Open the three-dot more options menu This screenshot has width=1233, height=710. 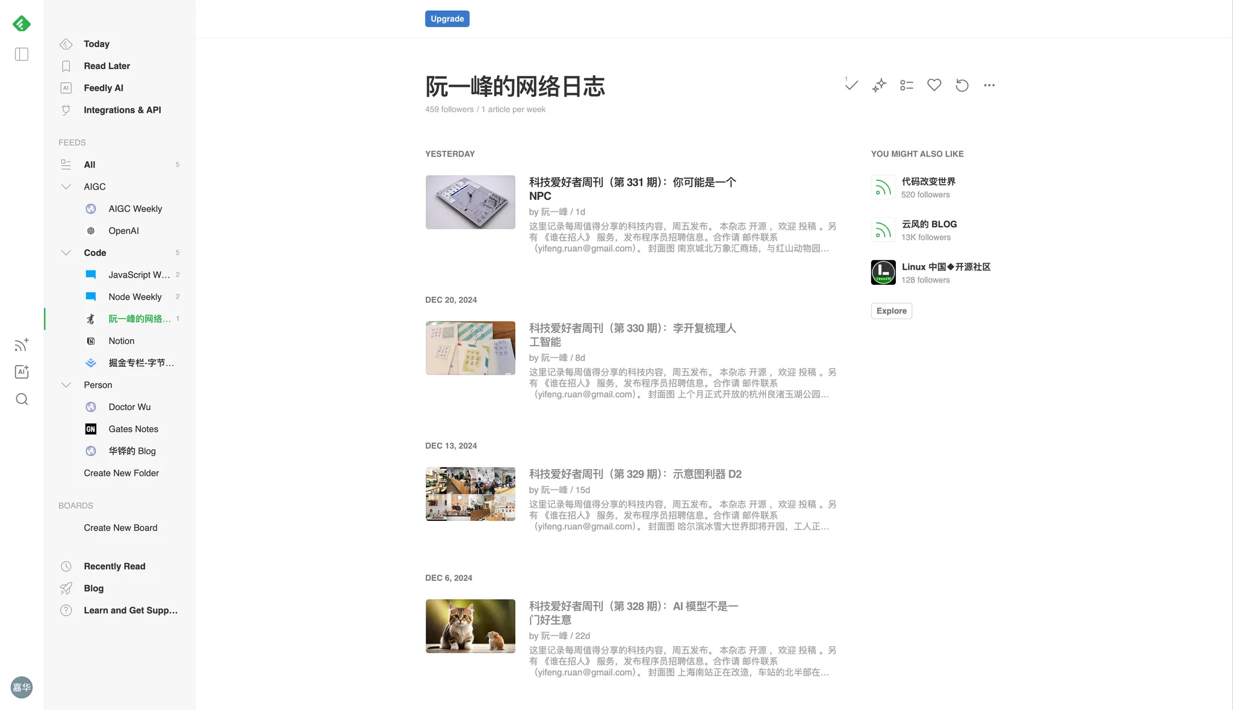(989, 85)
